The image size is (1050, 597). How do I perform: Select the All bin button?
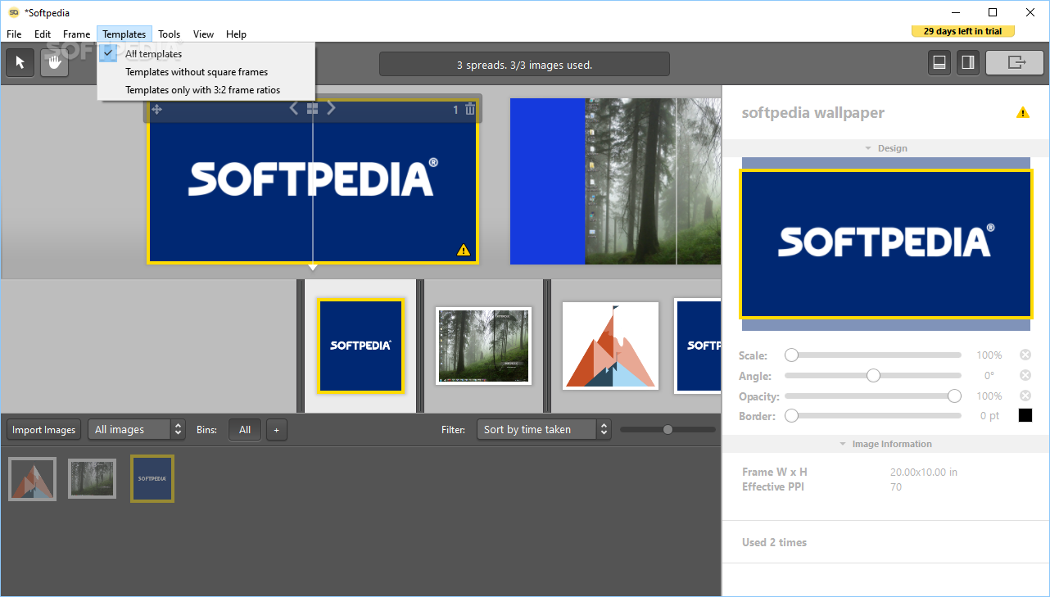click(245, 430)
